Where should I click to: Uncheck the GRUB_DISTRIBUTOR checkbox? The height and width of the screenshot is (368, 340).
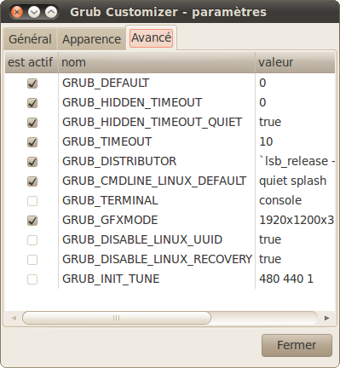coord(32,162)
